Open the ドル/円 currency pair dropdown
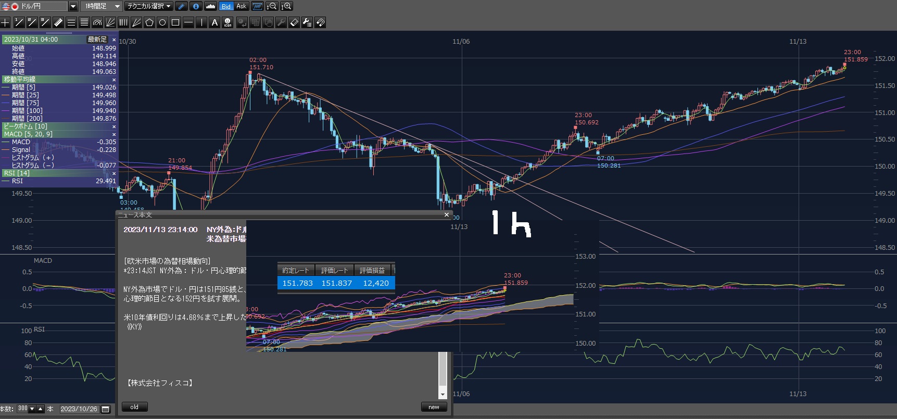The width and height of the screenshot is (897, 419). [73, 6]
